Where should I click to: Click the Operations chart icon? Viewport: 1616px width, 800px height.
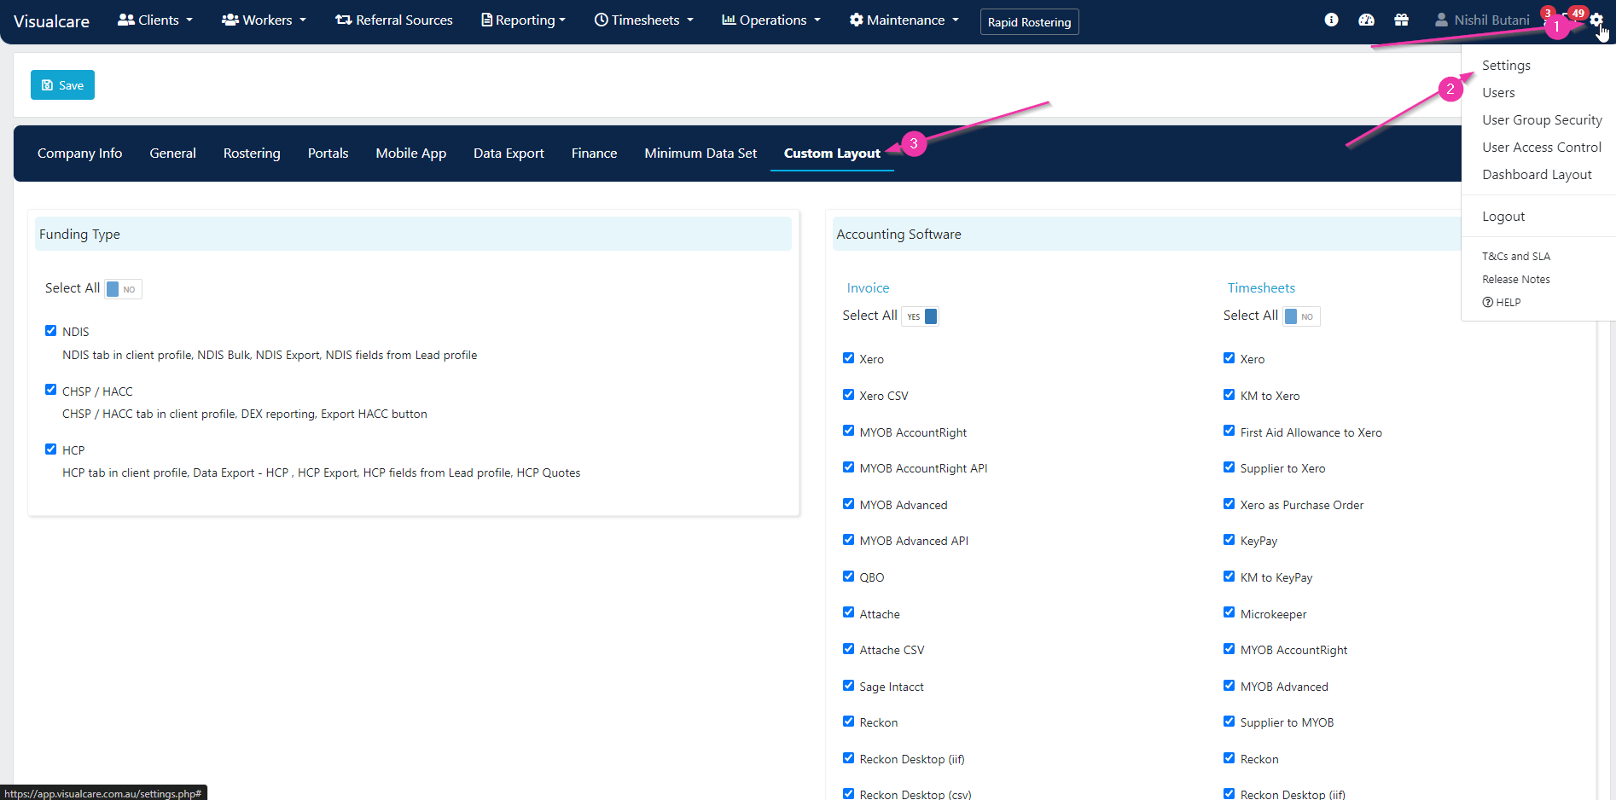click(x=729, y=20)
